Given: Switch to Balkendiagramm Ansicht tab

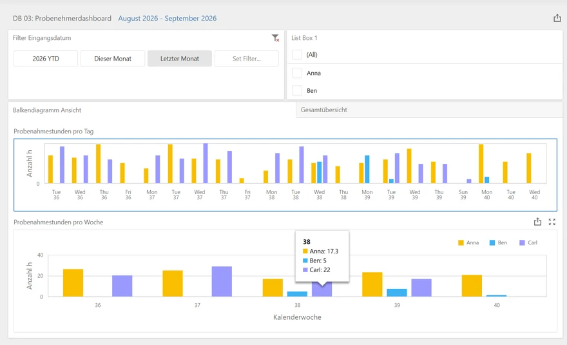Looking at the screenshot, I should [47, 110].
